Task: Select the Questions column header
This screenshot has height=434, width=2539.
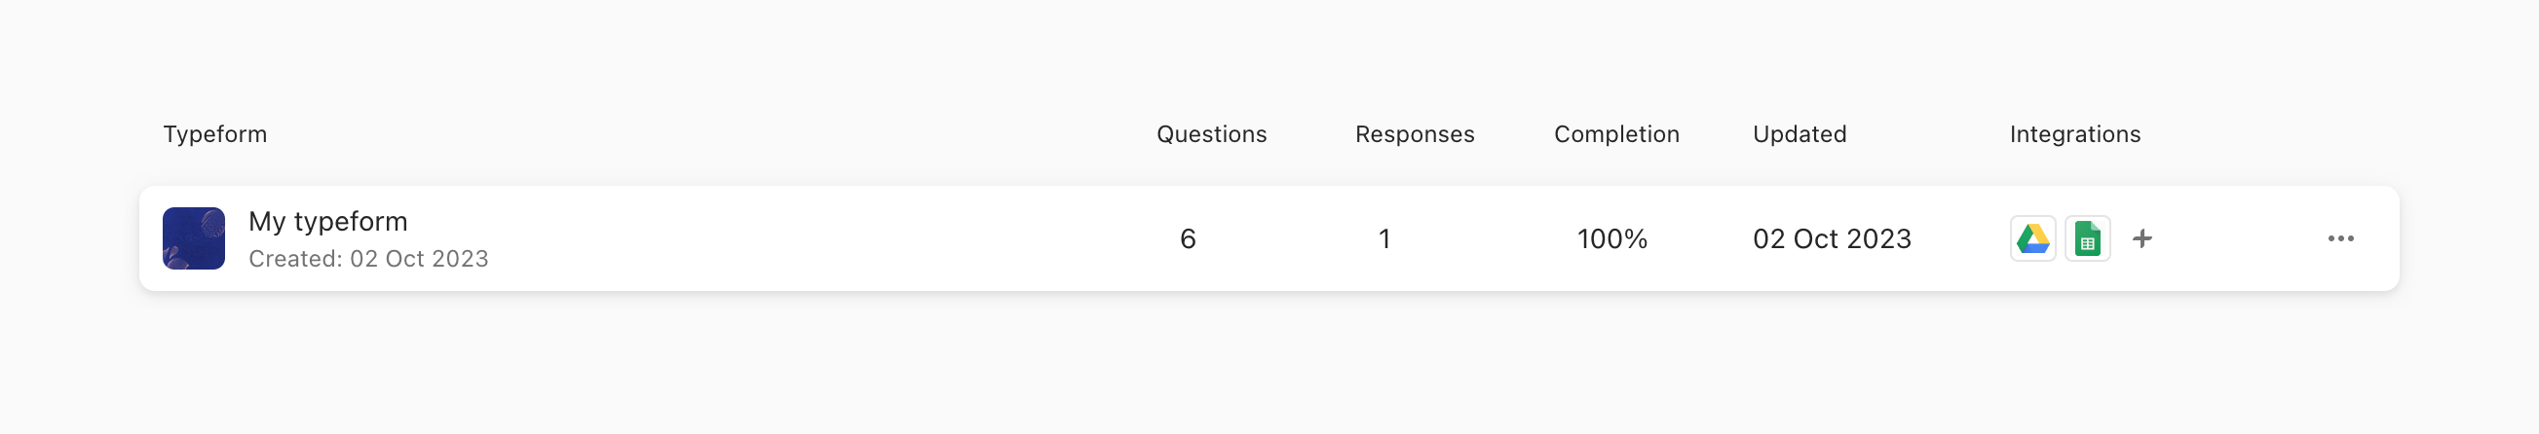Action: 1211,134
